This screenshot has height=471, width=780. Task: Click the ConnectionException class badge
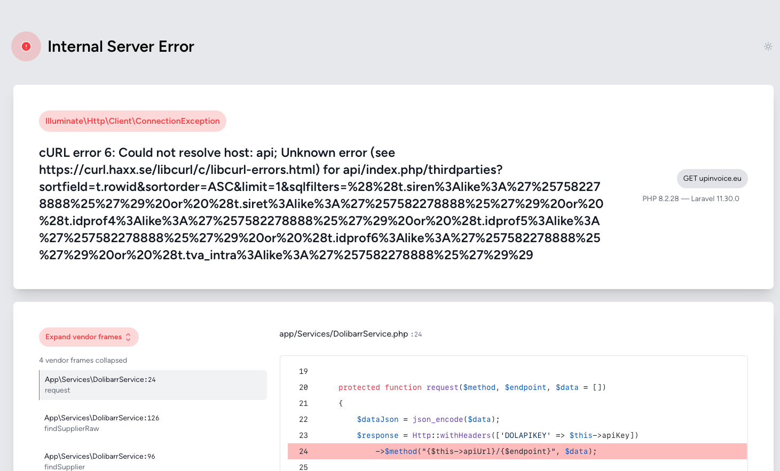tap(132, 121)
